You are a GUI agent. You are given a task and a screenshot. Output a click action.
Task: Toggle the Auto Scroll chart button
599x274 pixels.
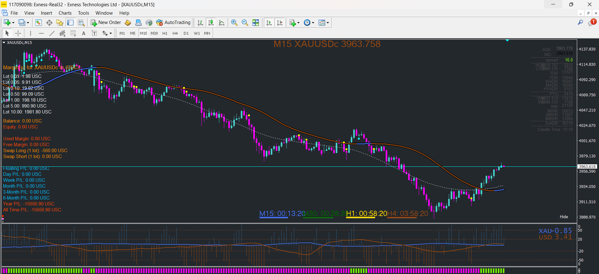coord(269,22)
